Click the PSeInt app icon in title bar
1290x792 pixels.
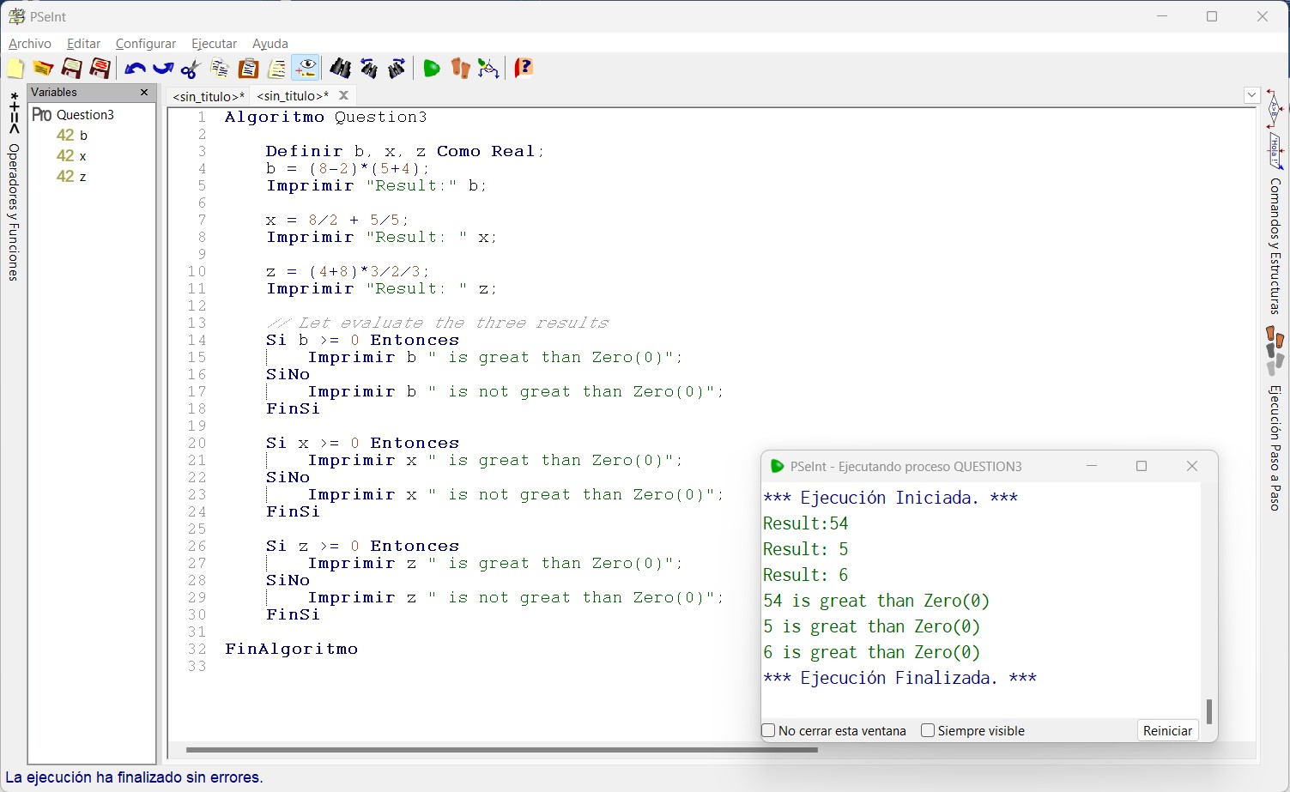pos(16,16)
